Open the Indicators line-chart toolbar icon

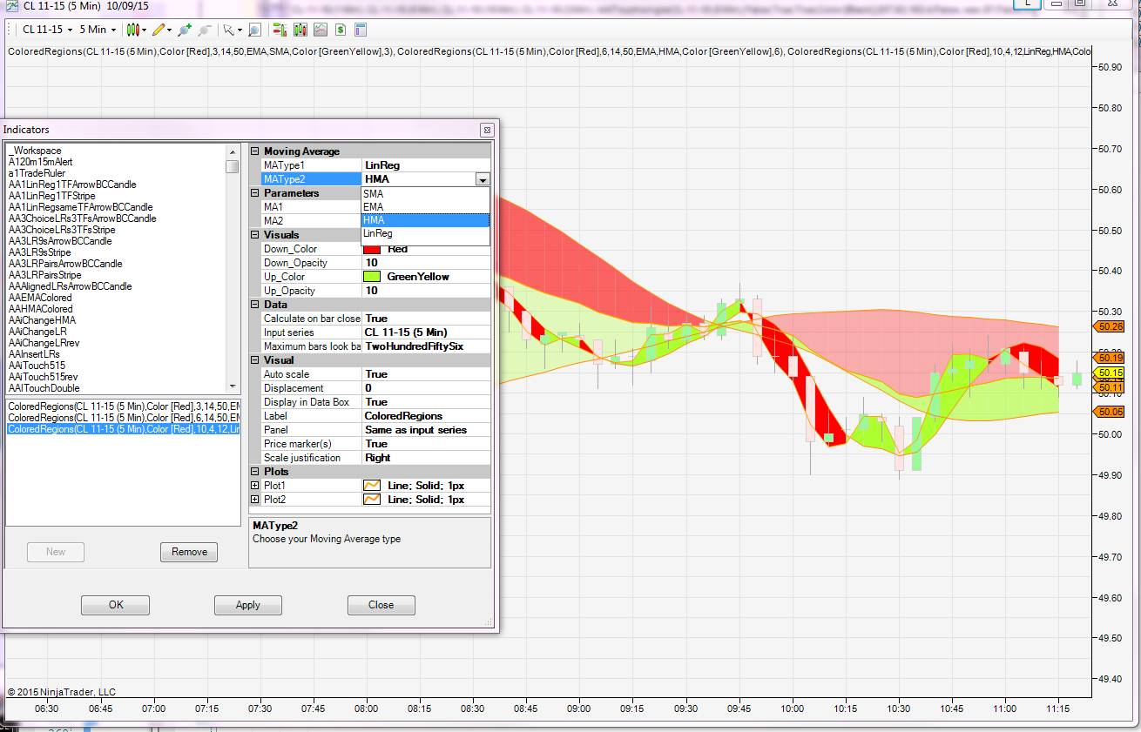(321, 30)
